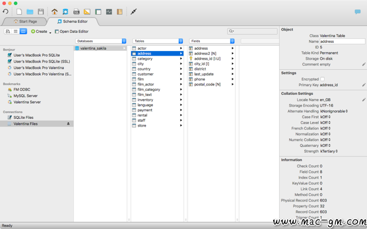
Task: Click the connect plug toolbar icon
Action: coord(134,12)
